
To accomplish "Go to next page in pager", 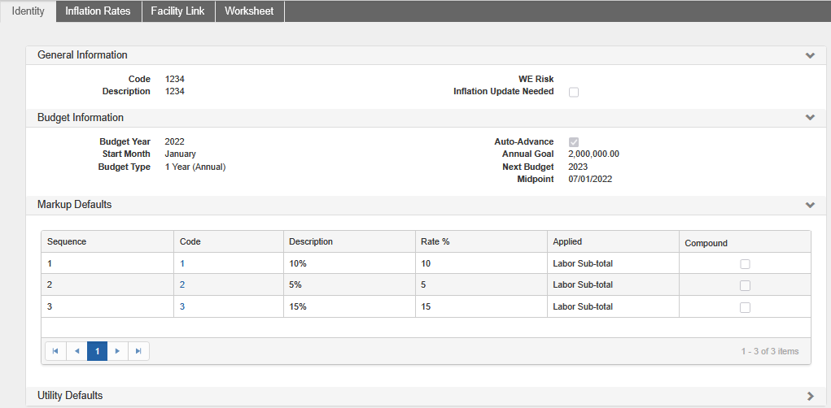I will point(117,351).
